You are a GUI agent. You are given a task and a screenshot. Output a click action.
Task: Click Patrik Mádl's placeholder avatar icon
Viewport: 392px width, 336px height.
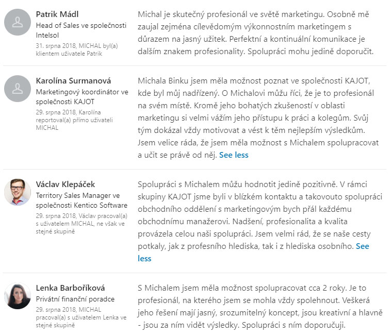pos(18,22)
